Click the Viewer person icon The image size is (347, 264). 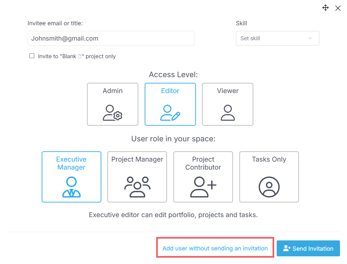227,113
